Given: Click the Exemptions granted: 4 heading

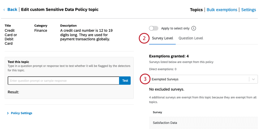Looking at the screenshot, I should pos(169,56).
